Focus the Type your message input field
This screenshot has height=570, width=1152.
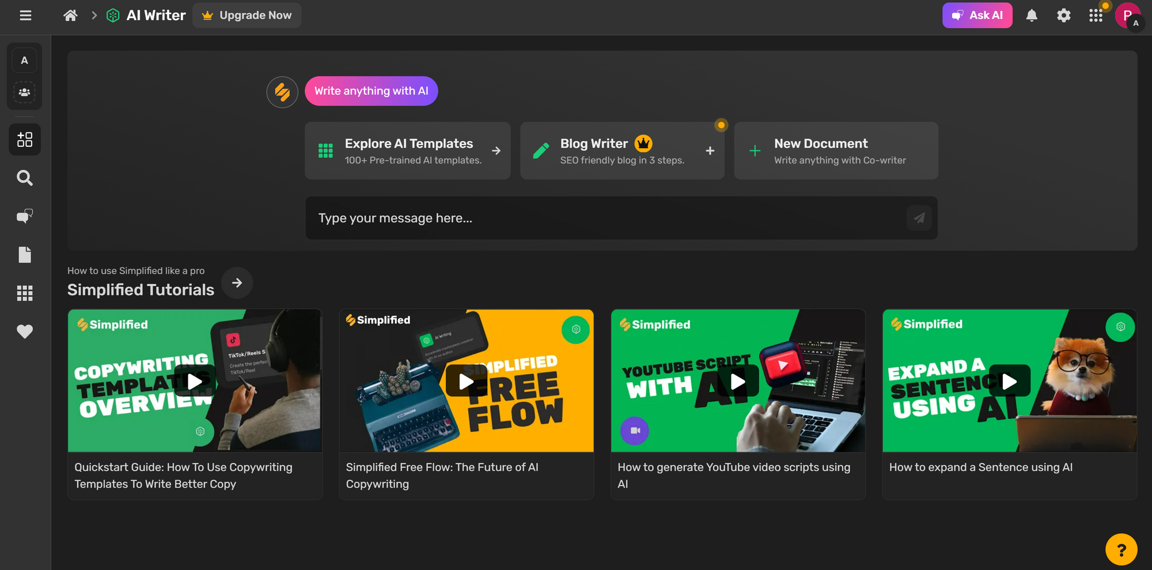tap(605, 218)
